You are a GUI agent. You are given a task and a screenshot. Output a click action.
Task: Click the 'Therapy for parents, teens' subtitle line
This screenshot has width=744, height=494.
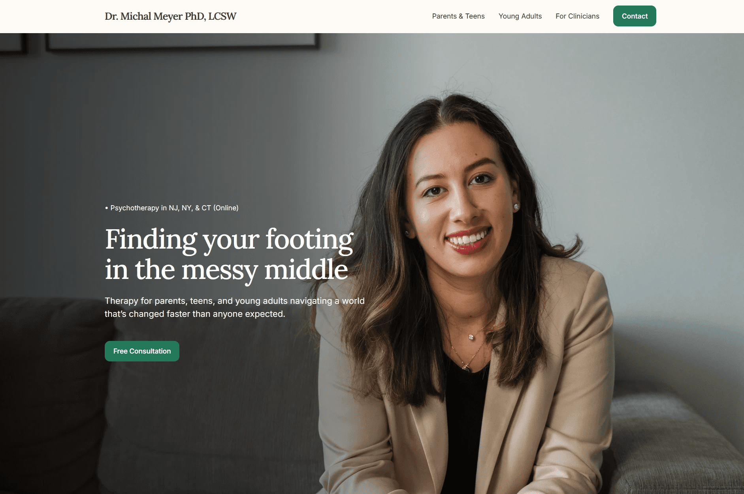click(235, 301)
